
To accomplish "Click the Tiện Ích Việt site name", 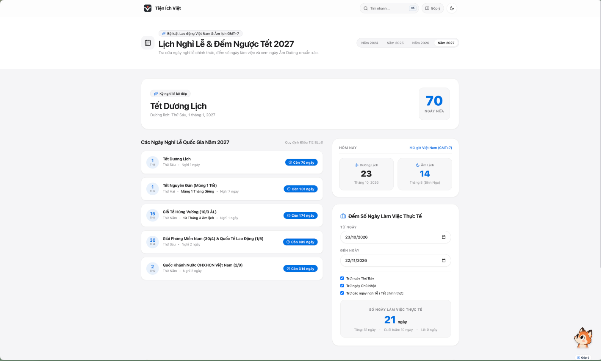I will tap(168, 8).
